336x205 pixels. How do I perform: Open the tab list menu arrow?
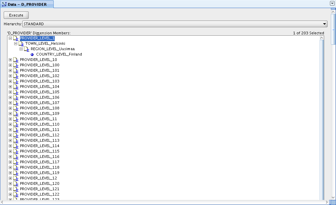tap(332, 3)
